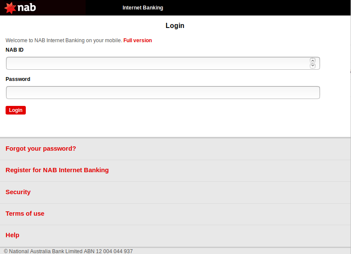Click the NAB star logo
Viewport: 351px width, 254px height.
click(10, 7)
